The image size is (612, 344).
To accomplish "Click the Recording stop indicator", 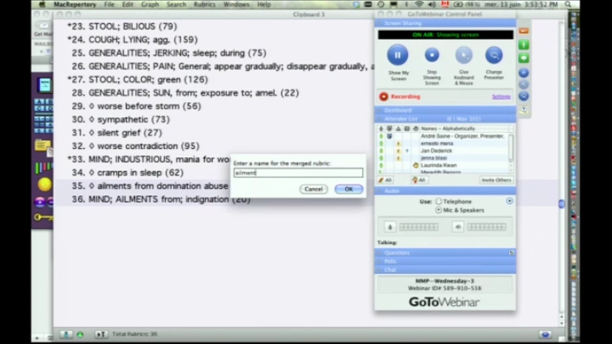I will click(x=383, y=96).
